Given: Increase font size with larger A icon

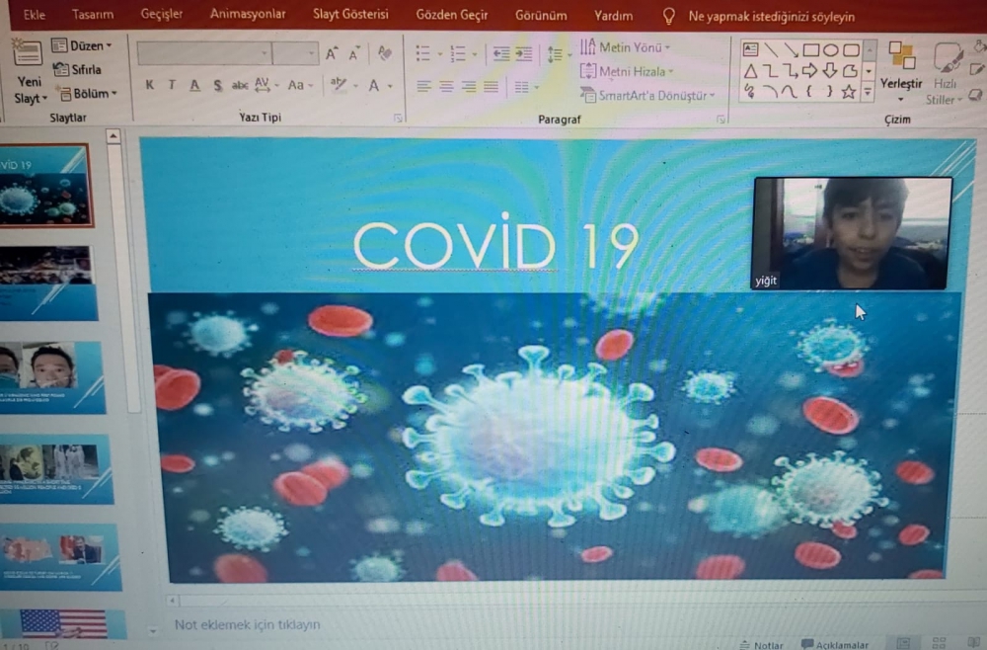Looking at the screenshot, I should coord(333,54).
